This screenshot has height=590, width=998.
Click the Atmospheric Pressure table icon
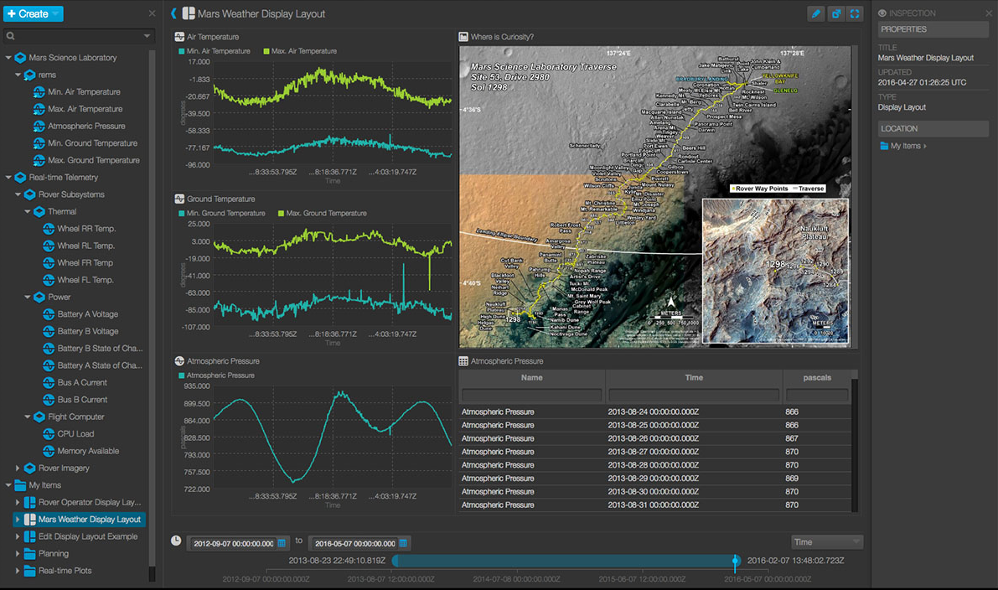pos(463,361)
